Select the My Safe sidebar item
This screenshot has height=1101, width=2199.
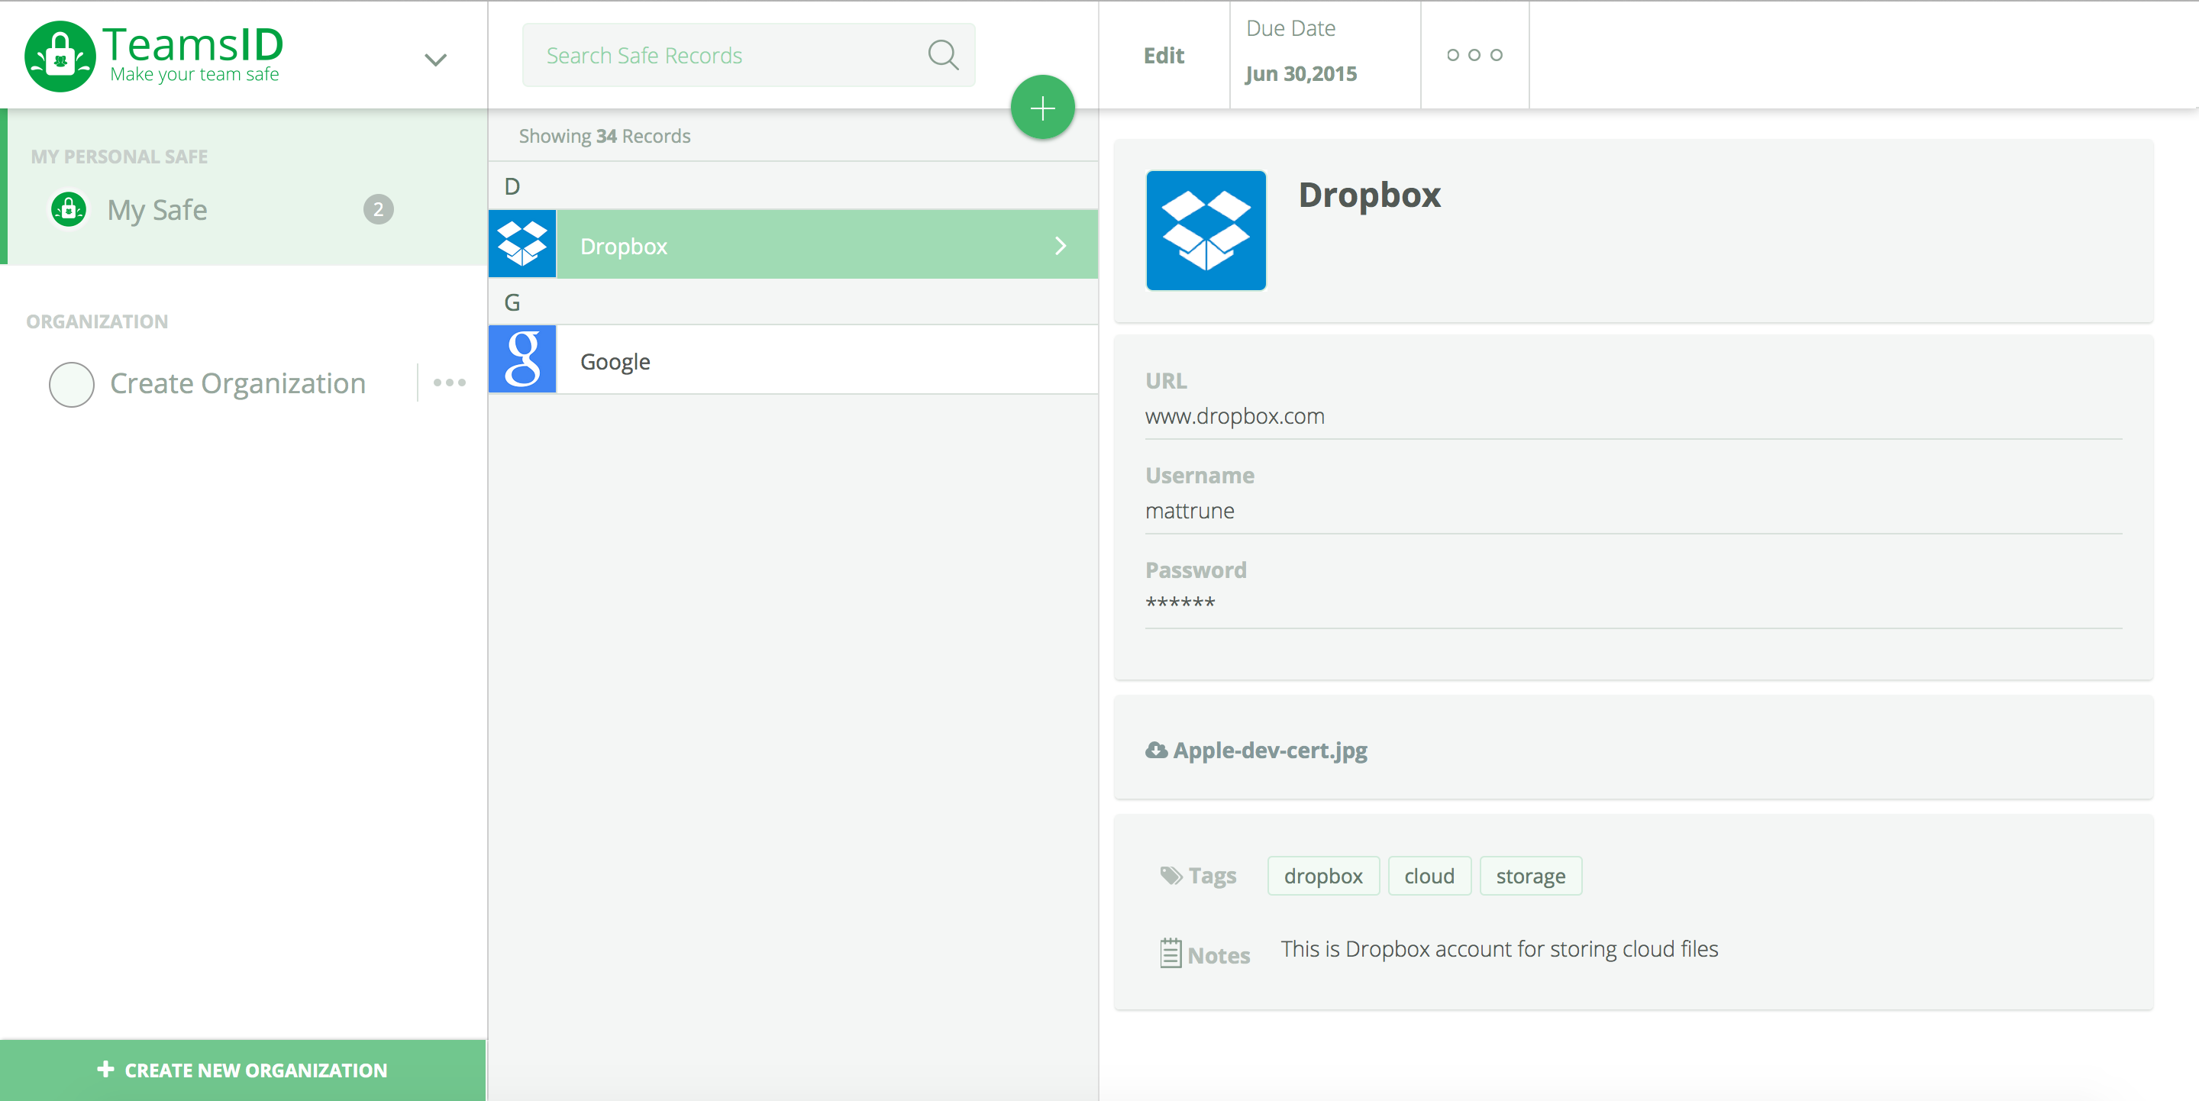point(157,210)
